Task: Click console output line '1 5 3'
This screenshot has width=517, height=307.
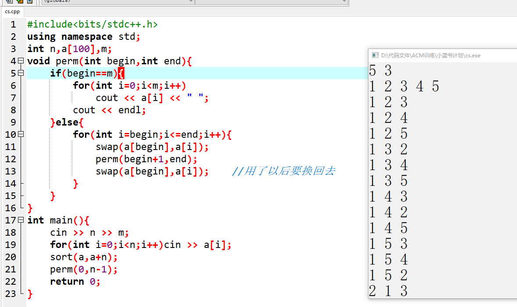Action: [389, 244]
